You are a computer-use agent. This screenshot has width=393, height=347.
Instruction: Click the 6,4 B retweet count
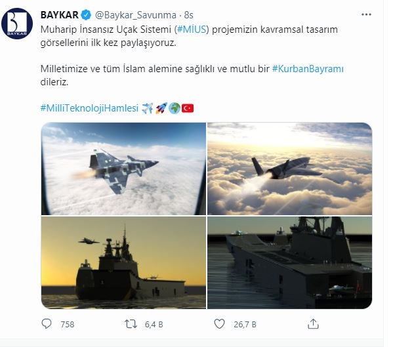point(154,325)
